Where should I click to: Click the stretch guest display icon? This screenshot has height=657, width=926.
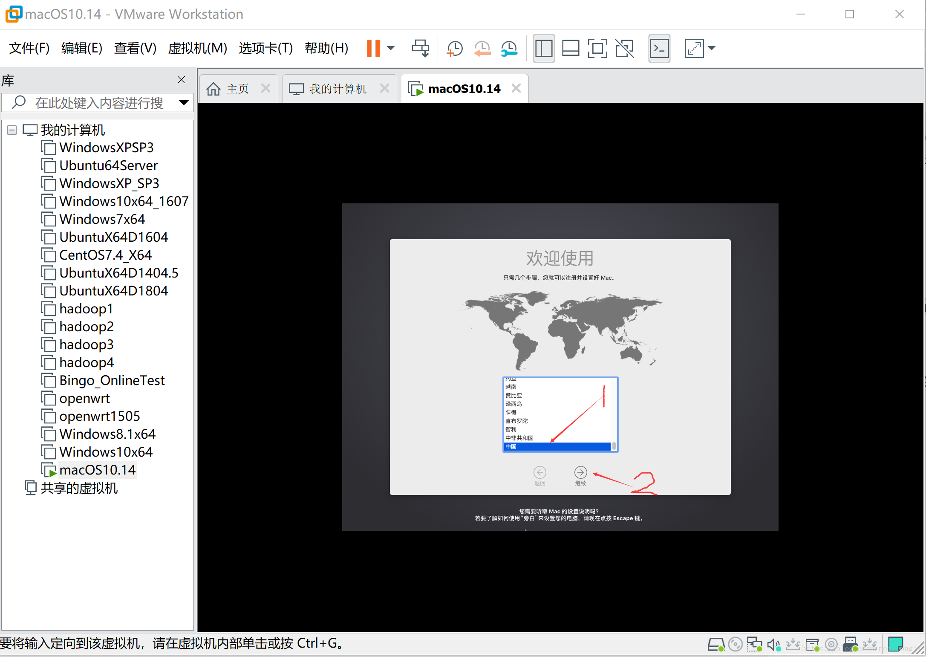pos(694,48)
